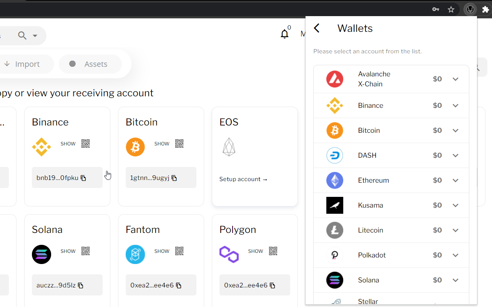This screenshot has height=307, width=492.
Task: Click SHOW on the Fantom card
Action: [x=162, y=251]
